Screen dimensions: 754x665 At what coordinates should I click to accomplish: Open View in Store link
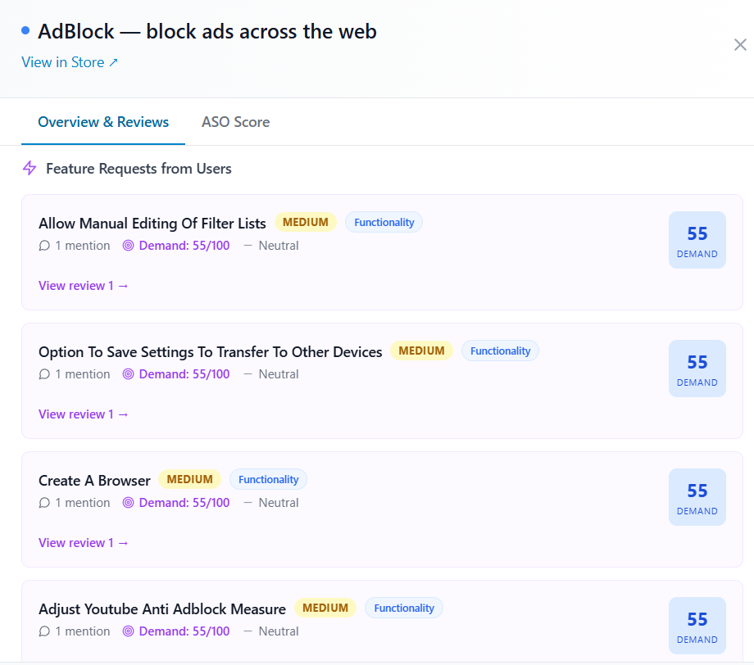pyautogui.click(x=70, y=62)
